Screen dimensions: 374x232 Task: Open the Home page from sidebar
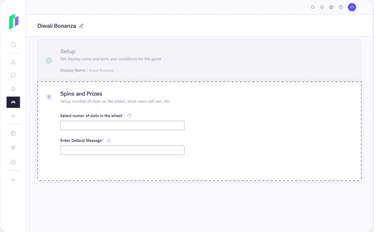13,44
